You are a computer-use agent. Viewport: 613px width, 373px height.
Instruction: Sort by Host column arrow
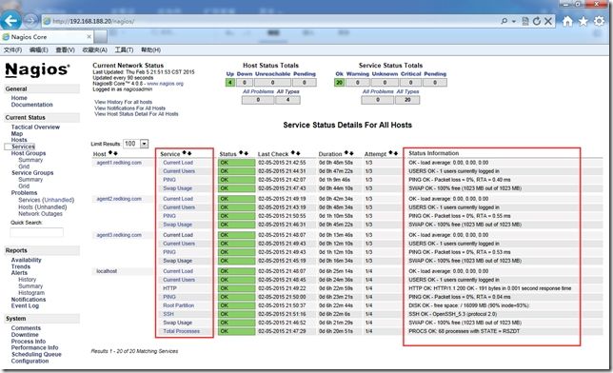click(x=110, y=153)
